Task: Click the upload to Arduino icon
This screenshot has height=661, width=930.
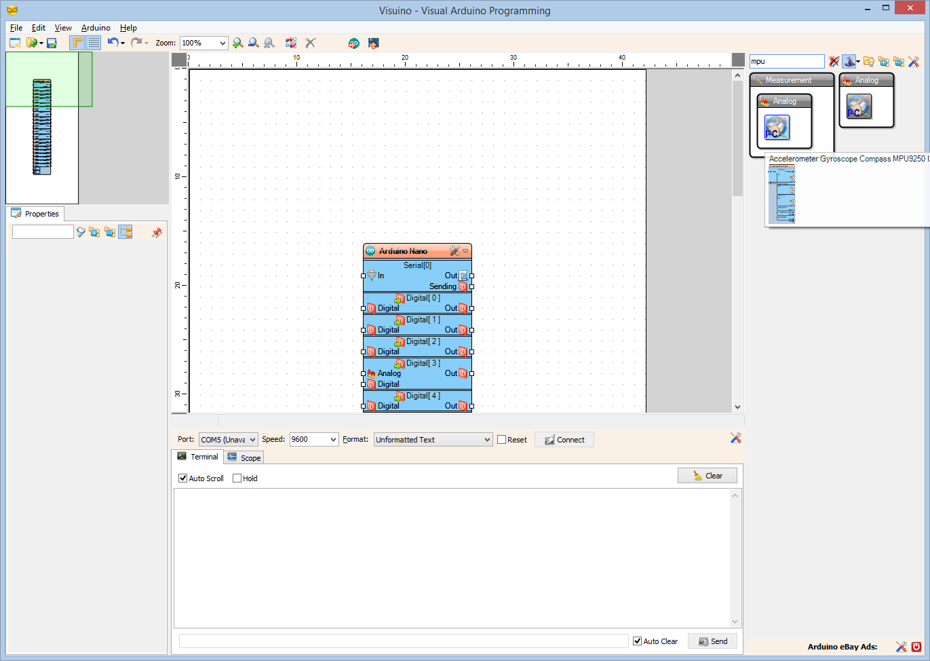Action: (373, 43)
